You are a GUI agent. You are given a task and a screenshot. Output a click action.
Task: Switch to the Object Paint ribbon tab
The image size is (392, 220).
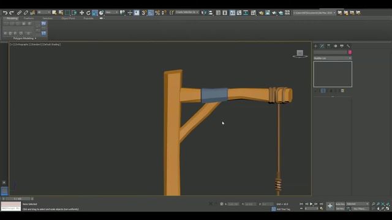[68, 18]
